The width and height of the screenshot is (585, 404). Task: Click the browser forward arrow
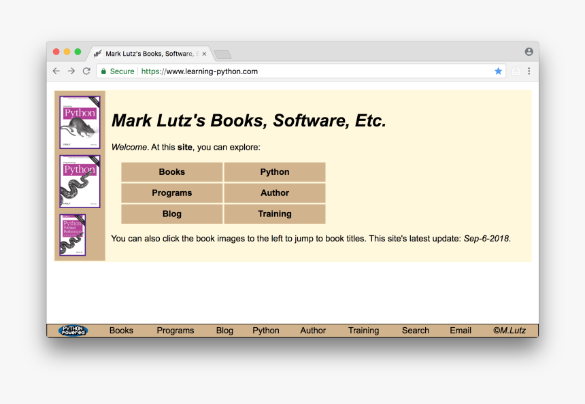(71, 71)
